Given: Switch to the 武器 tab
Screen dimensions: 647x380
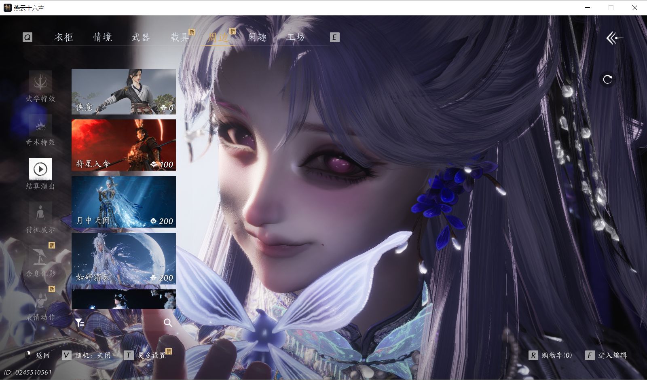Looking at the screenshot, I should point(141,37).
